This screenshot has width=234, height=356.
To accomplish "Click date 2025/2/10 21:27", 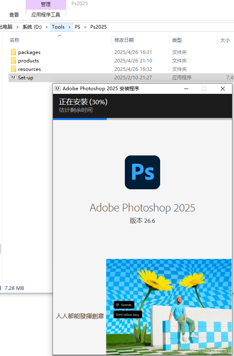I will coord(133,77).
